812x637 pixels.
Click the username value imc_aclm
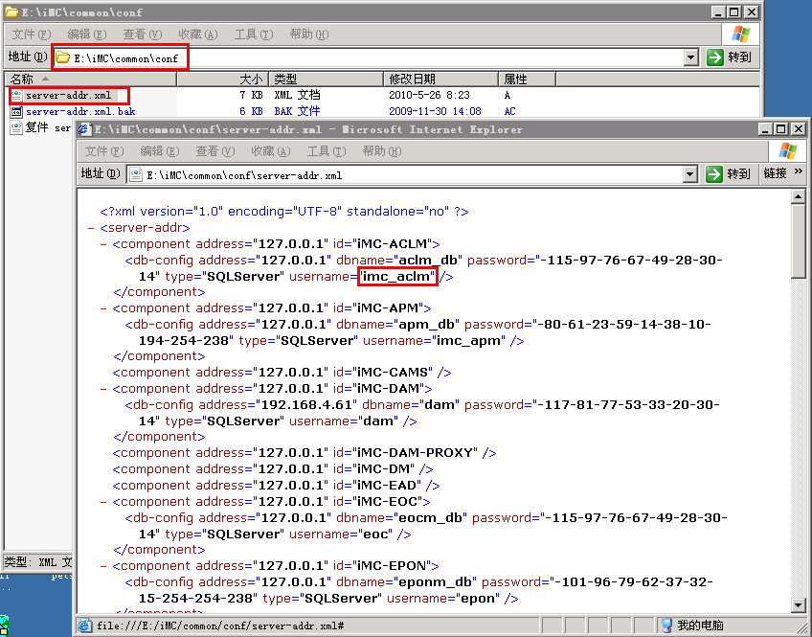[396, 277]
